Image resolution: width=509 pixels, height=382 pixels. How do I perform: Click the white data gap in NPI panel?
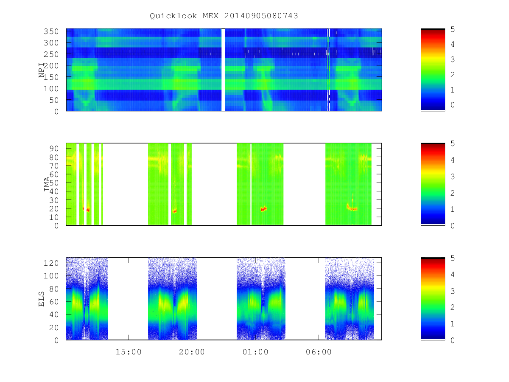[223, 70]
